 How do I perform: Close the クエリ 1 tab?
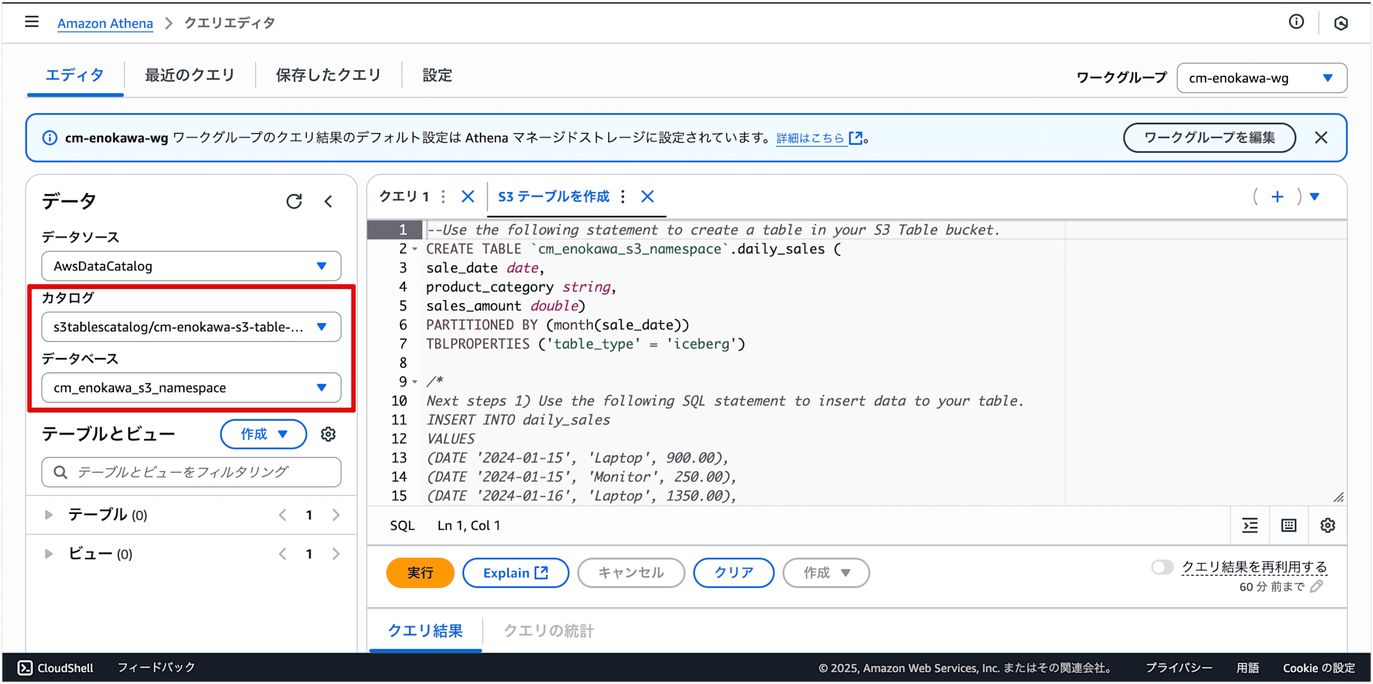[x=468, y=197]
